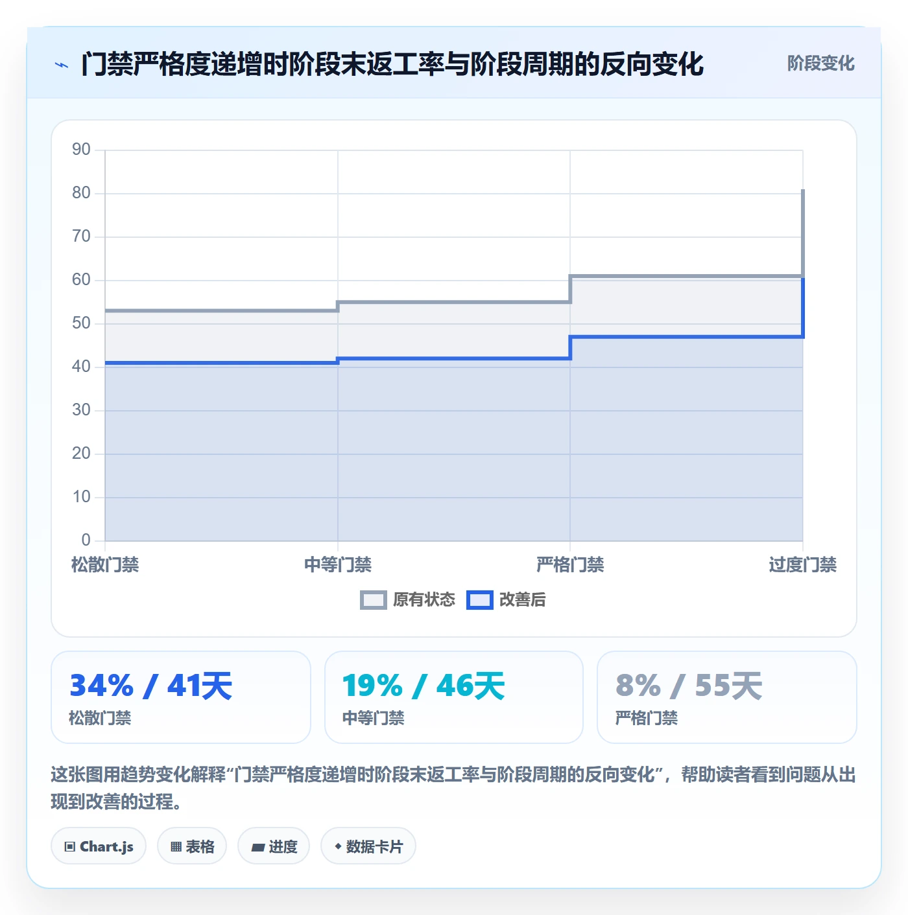The width and height of the screenshot is (908, 915).
Task: Toggle the 原有状态 legend series
Action: tap(408, 599)
